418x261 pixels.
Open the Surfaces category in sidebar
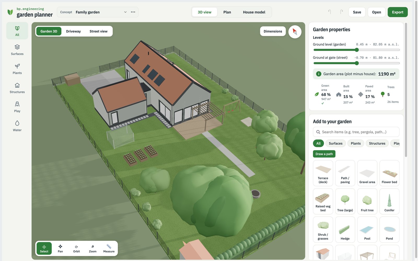pyautogui.click(x=17, y=50)
